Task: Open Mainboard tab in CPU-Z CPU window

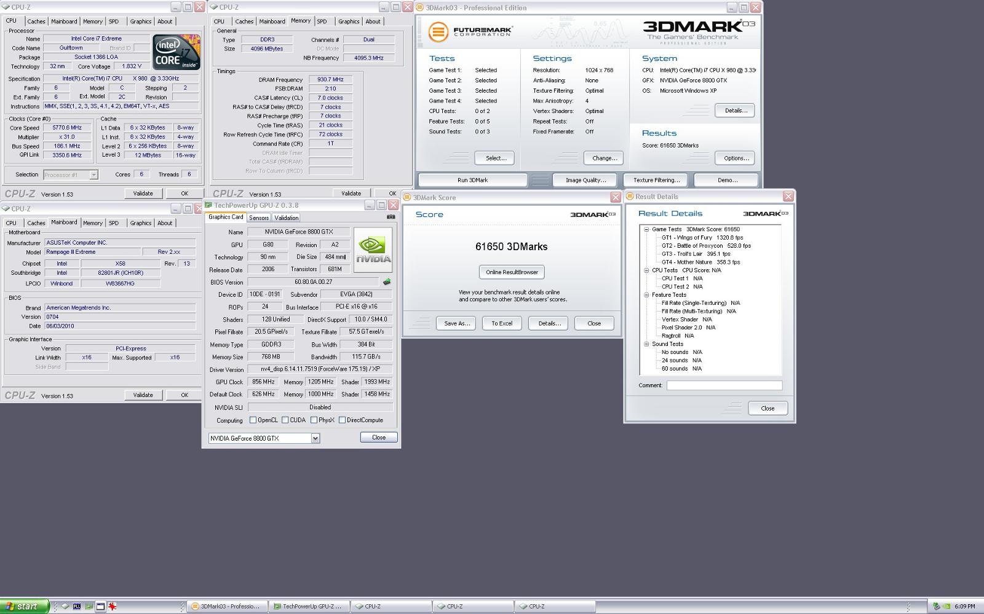Action: [64, 22]
